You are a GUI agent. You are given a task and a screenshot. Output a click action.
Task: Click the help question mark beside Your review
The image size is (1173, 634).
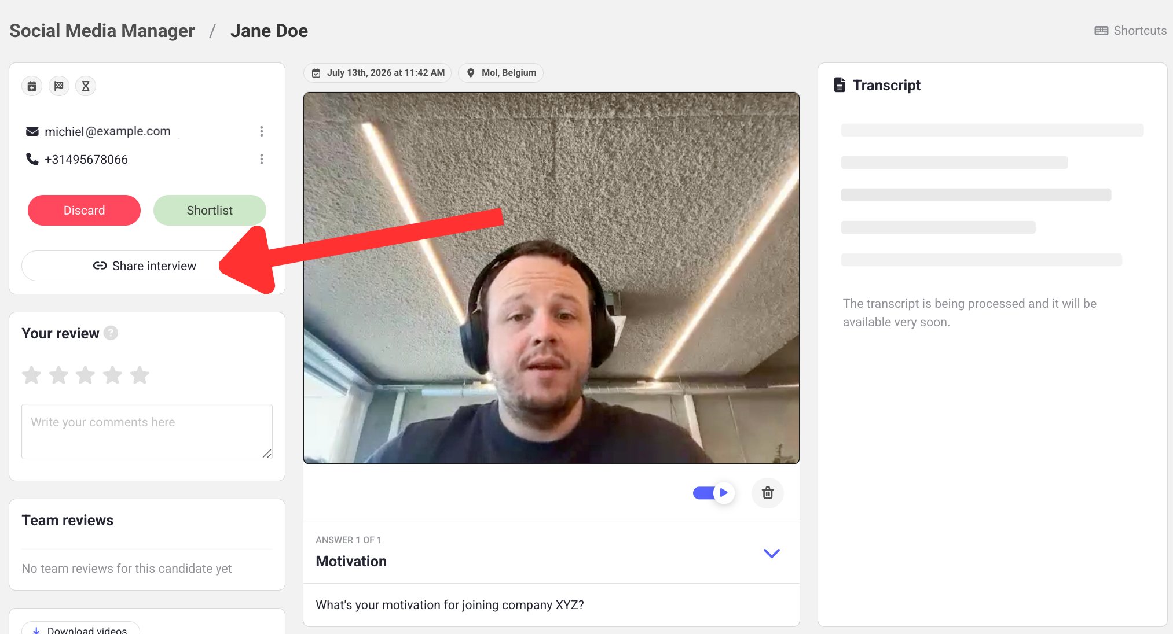point(111,333)
